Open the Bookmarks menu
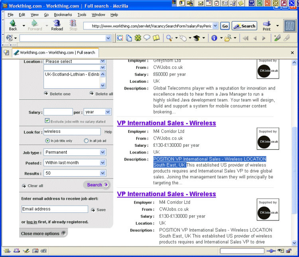This screenshot has width=299, height=257. 63,15
